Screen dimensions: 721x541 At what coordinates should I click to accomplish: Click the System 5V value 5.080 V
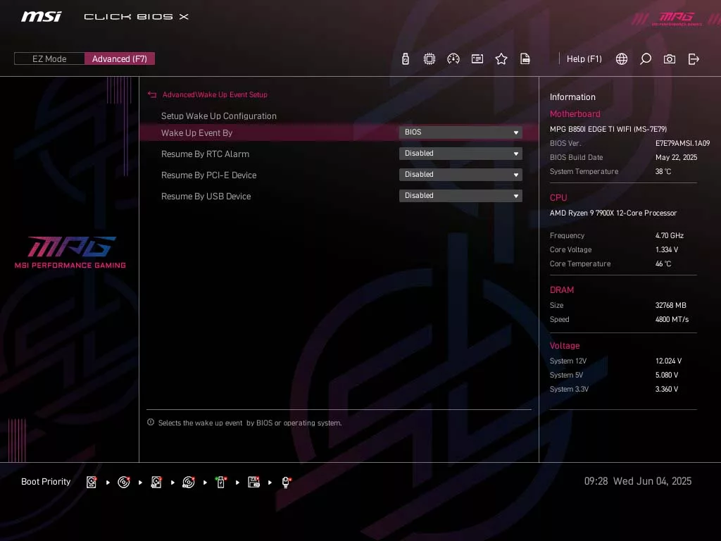(x=667, y=375)
